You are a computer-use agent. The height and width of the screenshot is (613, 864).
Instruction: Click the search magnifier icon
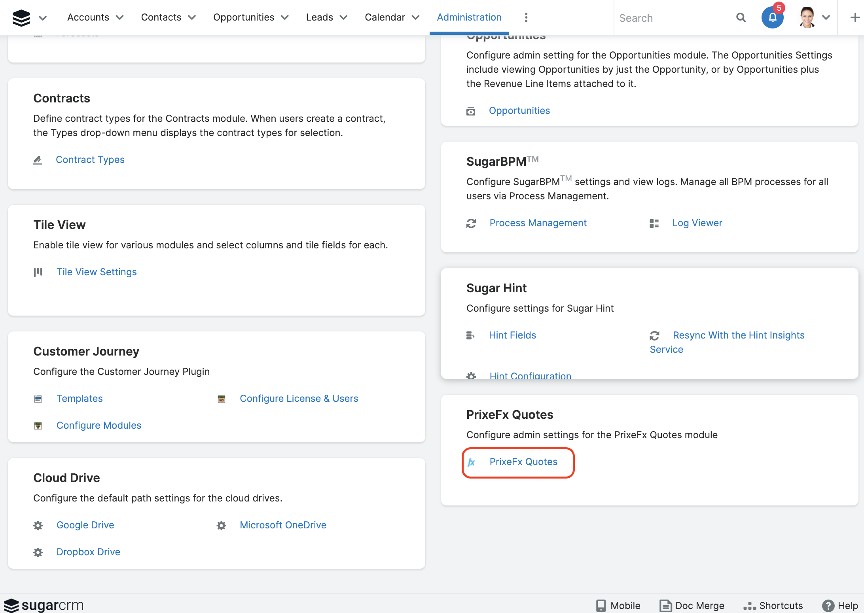pos(741,17)
